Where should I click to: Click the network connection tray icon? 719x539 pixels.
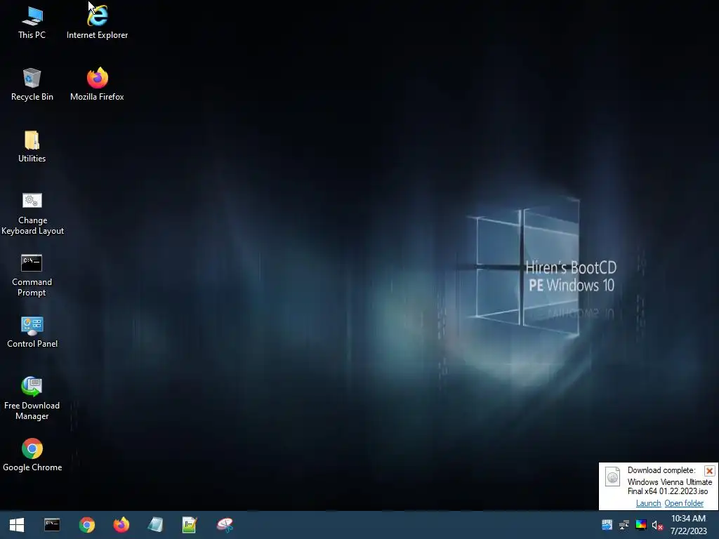pyautogui.click(x=624, y=525)
